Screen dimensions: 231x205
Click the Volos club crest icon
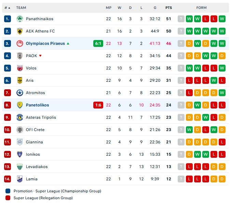(x=19, y=68)
